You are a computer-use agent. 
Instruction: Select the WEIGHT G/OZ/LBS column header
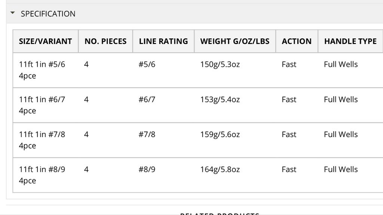(x=235, y=41)
